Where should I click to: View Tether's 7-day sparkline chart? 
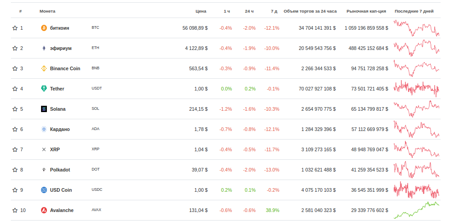click(x=416, y=89)
